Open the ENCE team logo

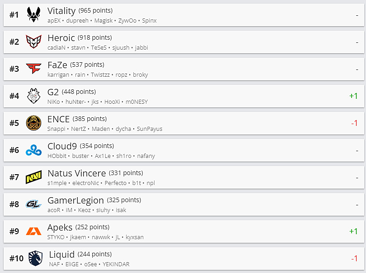(x=33, y=123)
